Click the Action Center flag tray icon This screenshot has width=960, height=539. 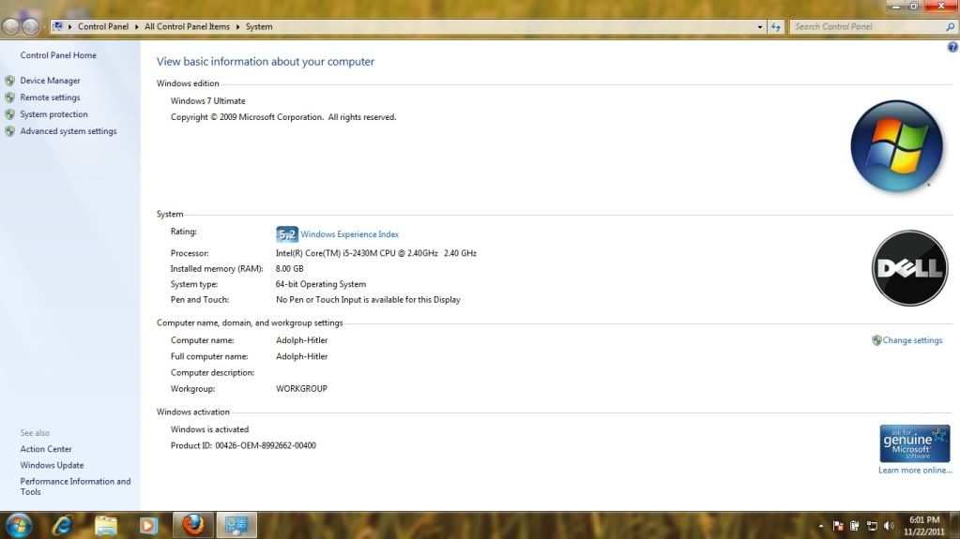pos(839,526)
